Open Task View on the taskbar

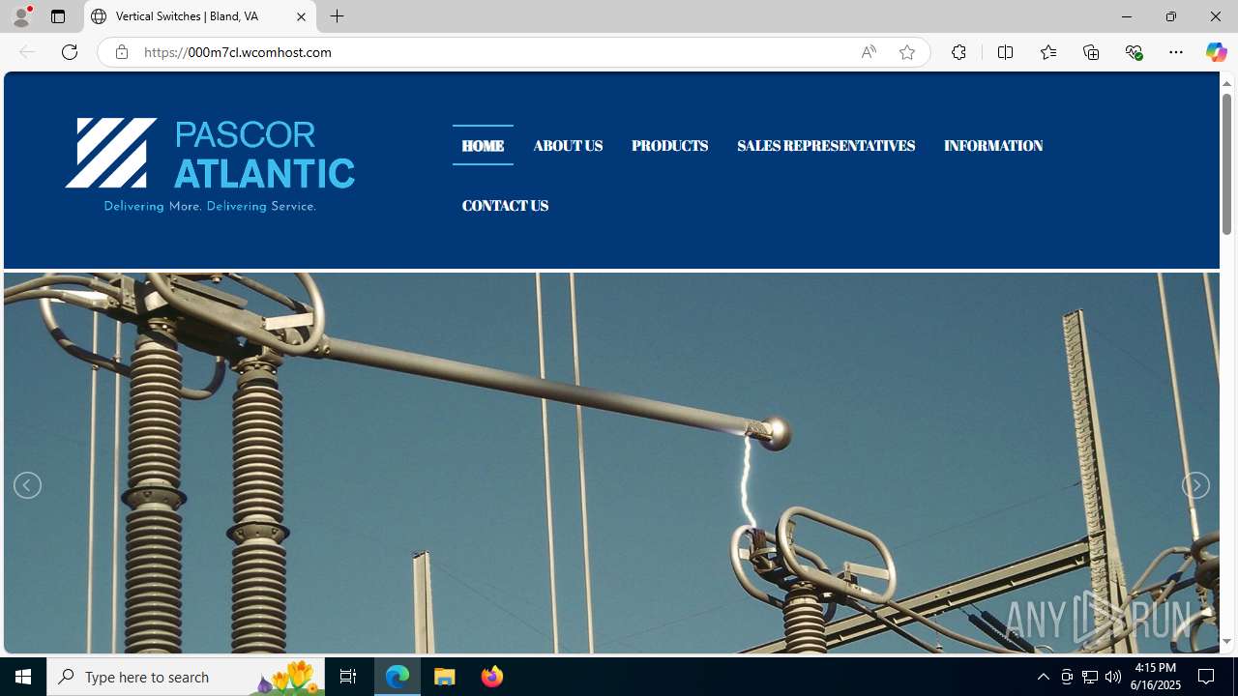(348, 677)
